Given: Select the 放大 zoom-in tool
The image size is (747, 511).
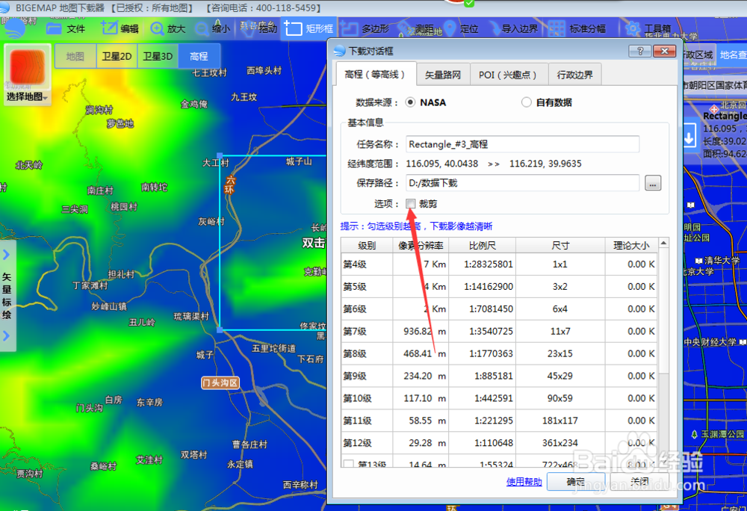Looking at the screenshot, I should click(167, 29).
